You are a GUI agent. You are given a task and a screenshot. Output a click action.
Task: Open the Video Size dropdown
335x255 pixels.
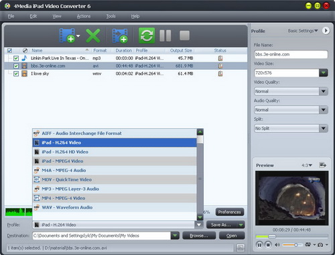click(324, 72)
